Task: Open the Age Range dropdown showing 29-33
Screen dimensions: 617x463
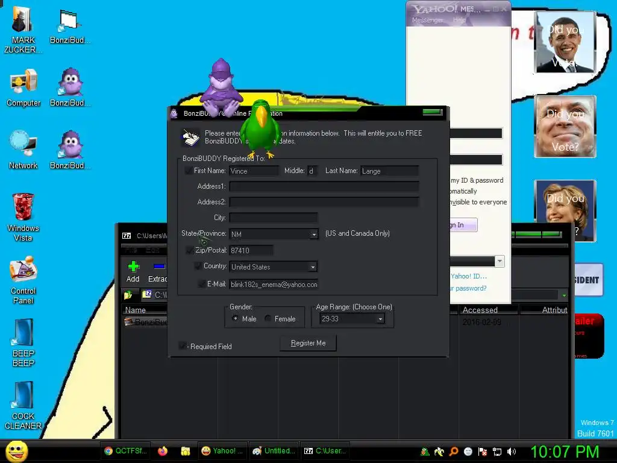Action: (x=380, y=319)
